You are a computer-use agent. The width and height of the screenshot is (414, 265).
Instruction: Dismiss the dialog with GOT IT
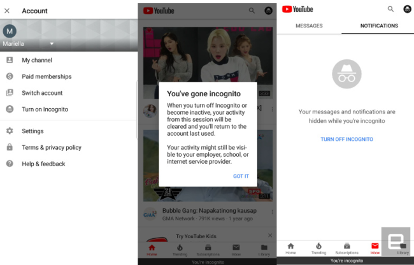[241, 176]
